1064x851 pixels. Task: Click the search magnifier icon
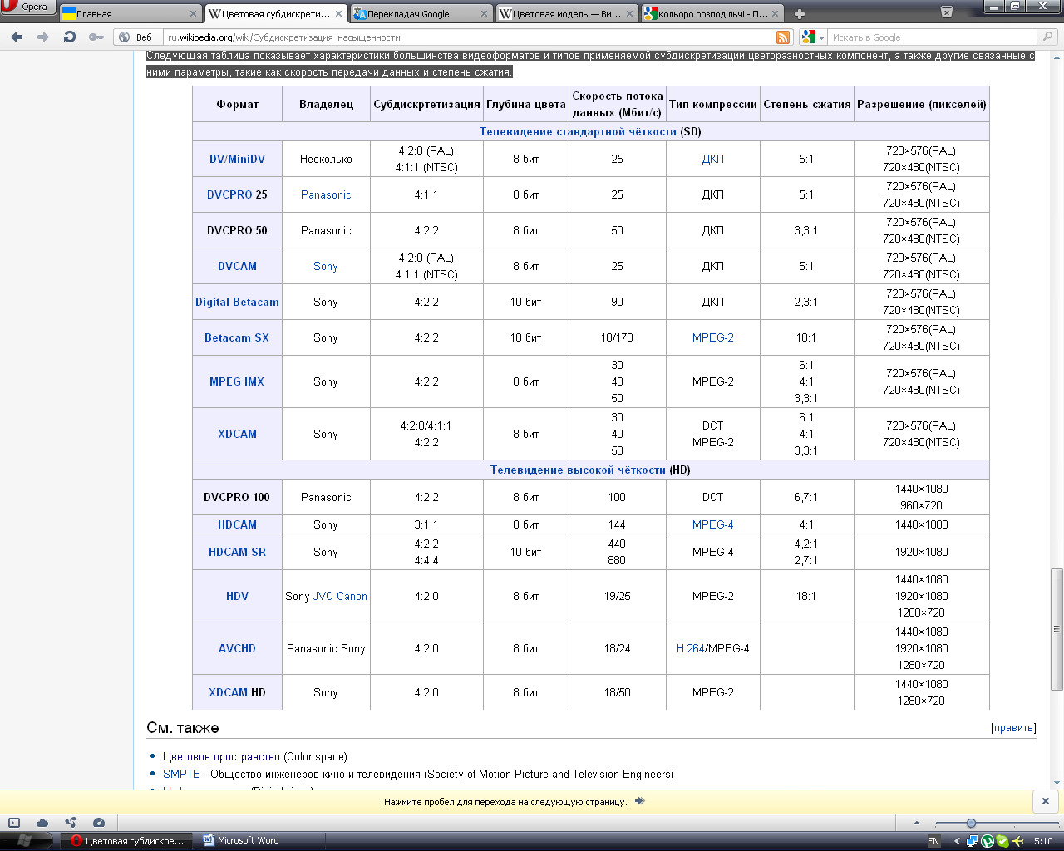[1048, 37]
